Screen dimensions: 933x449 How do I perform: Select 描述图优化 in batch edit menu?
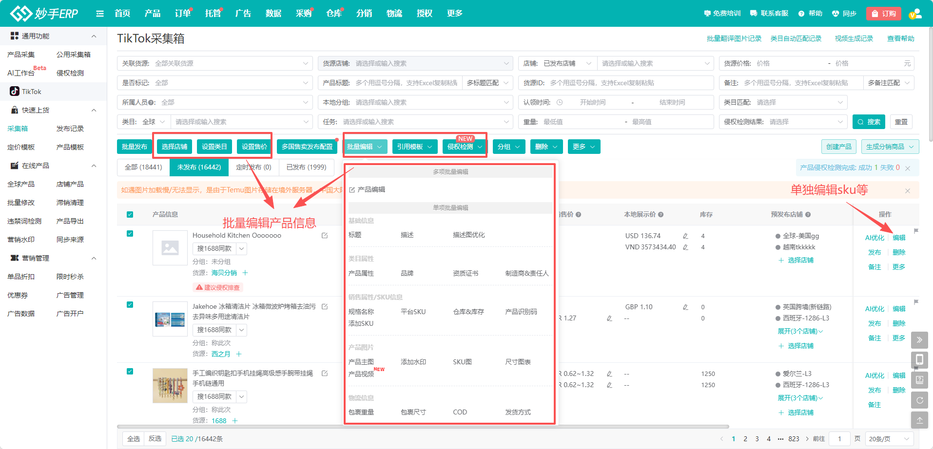pyautogui.click(x=468, y=235)
